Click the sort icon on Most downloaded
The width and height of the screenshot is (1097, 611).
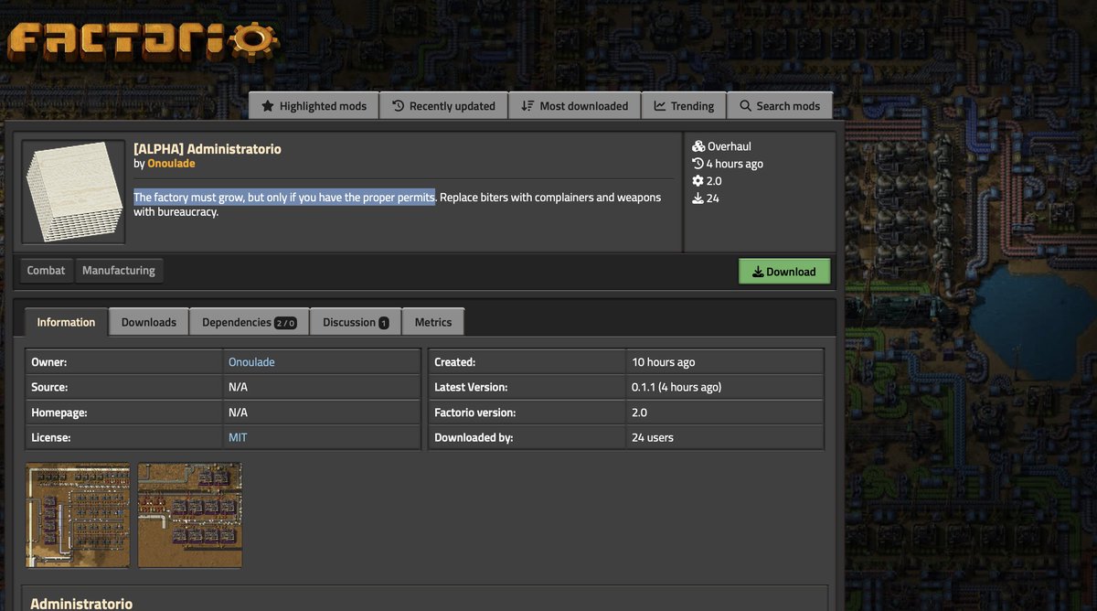pyautogui.click(x=527, y=106)
